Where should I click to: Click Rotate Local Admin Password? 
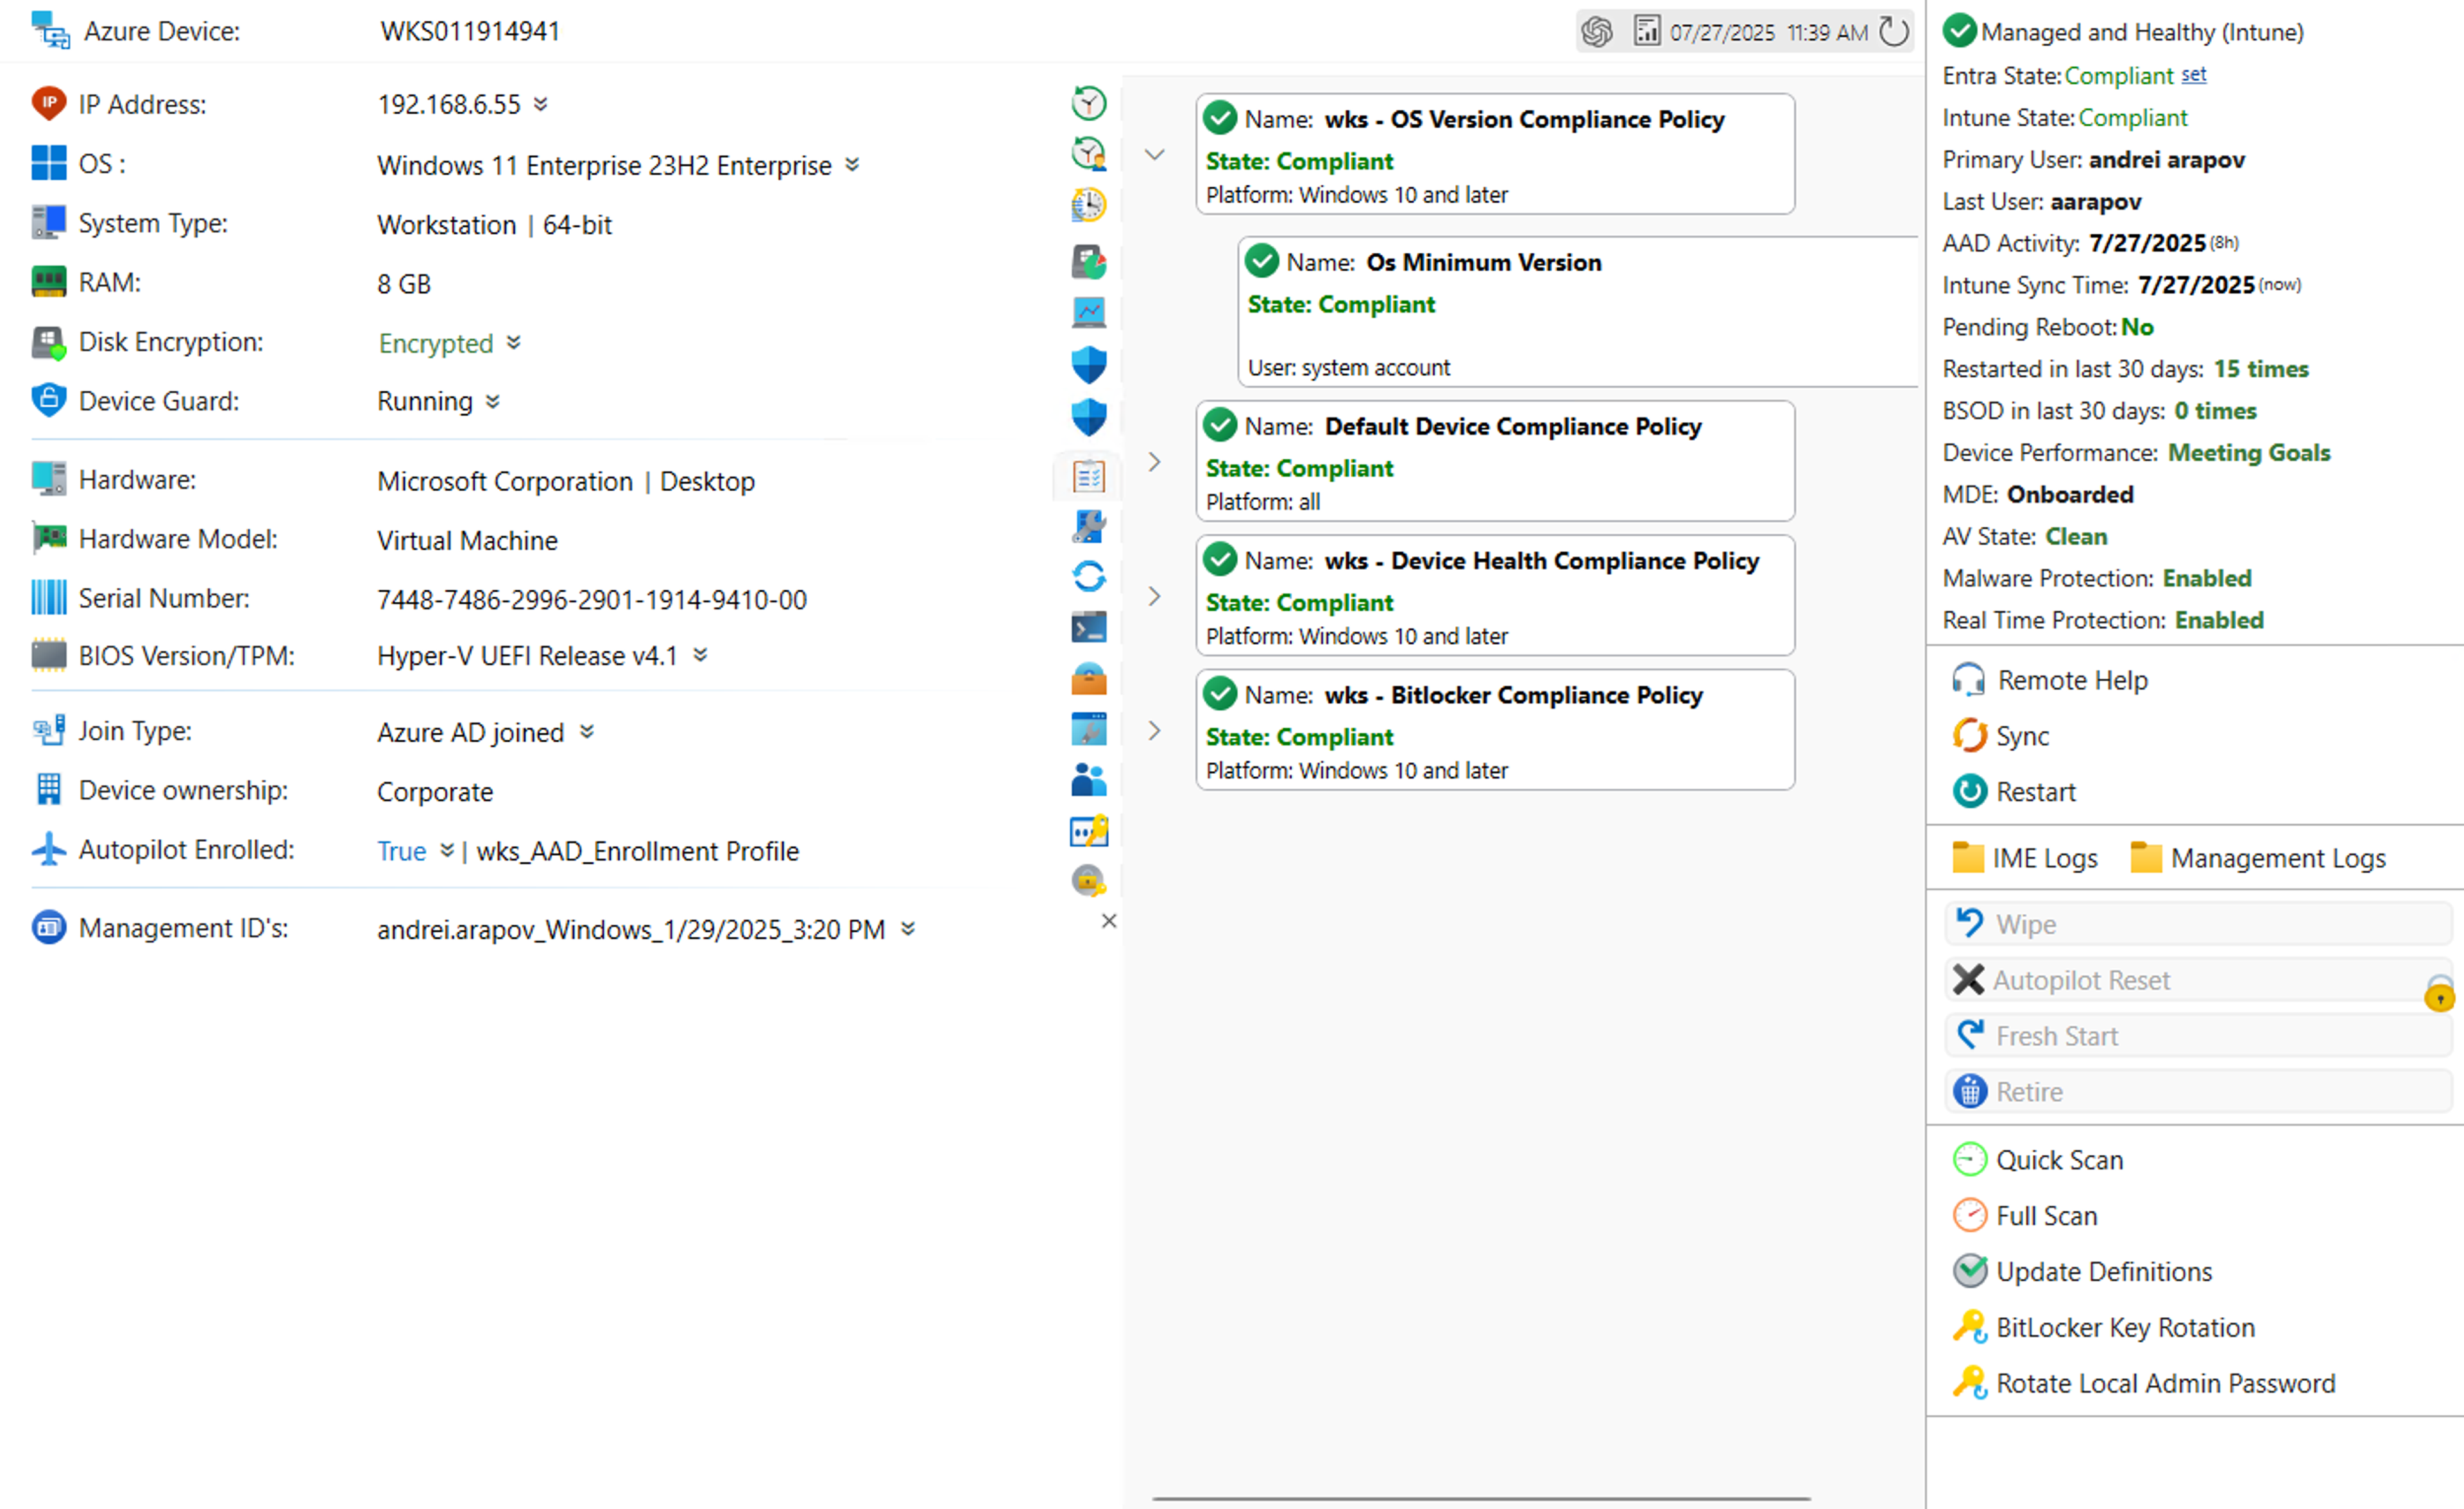tap(2144, 1384)
